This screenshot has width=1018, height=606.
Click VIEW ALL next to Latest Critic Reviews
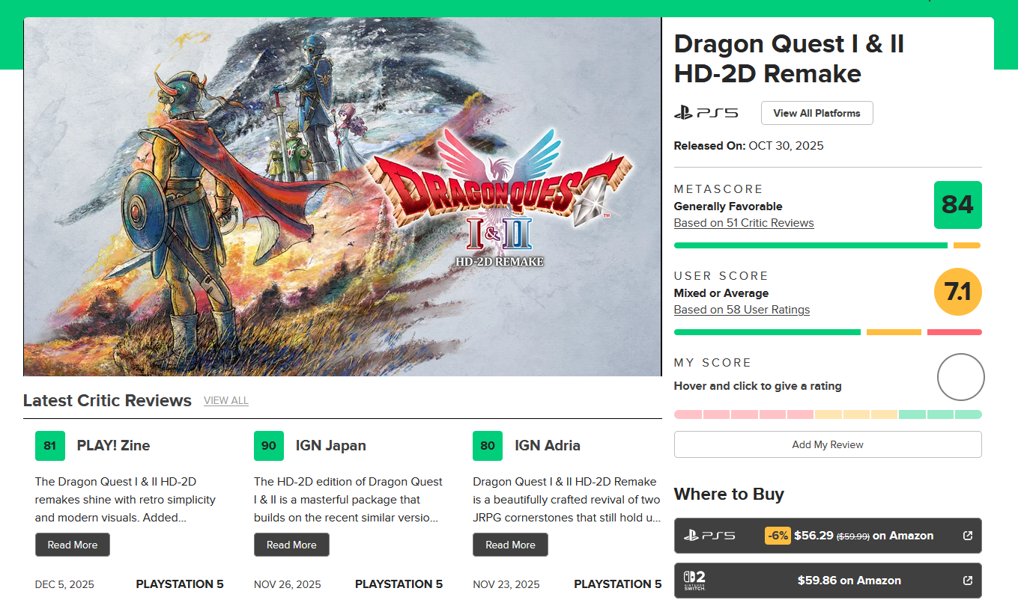tap(226, 401)
